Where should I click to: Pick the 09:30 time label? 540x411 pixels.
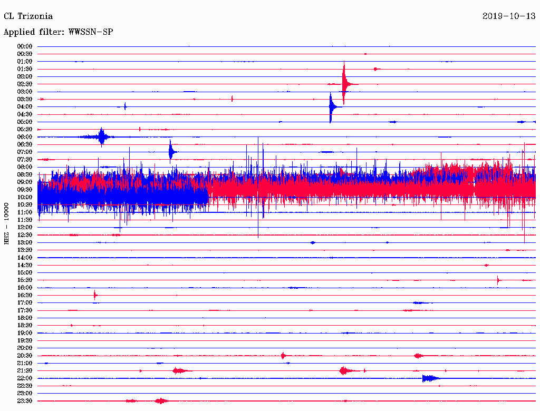coord(25,190)
